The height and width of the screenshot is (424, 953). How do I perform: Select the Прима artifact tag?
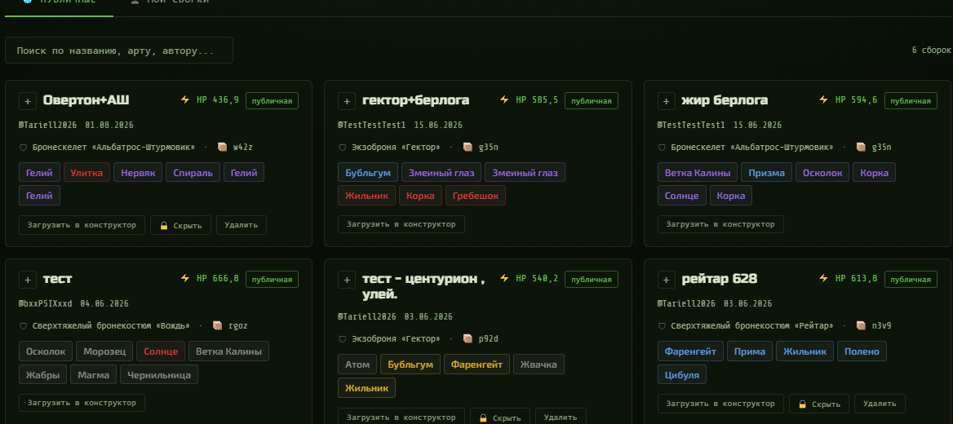[750, 351]
